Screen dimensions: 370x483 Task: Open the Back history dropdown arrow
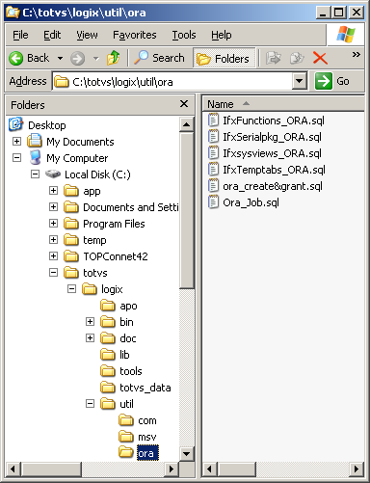pos(60,59)
